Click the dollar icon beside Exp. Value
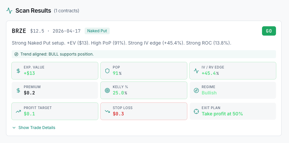289x143 pixels. click(x=18, y=71)
